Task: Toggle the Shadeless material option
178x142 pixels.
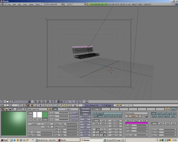Action: point(85,117)
